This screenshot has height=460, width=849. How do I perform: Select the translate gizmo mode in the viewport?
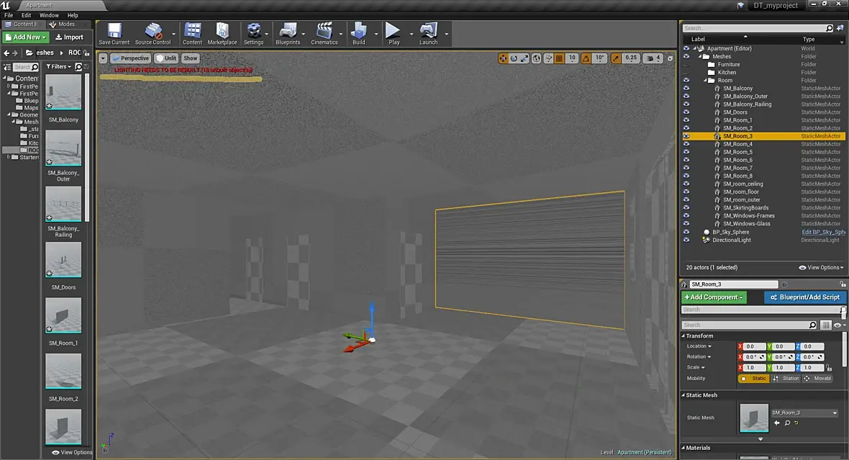point(503,58)
